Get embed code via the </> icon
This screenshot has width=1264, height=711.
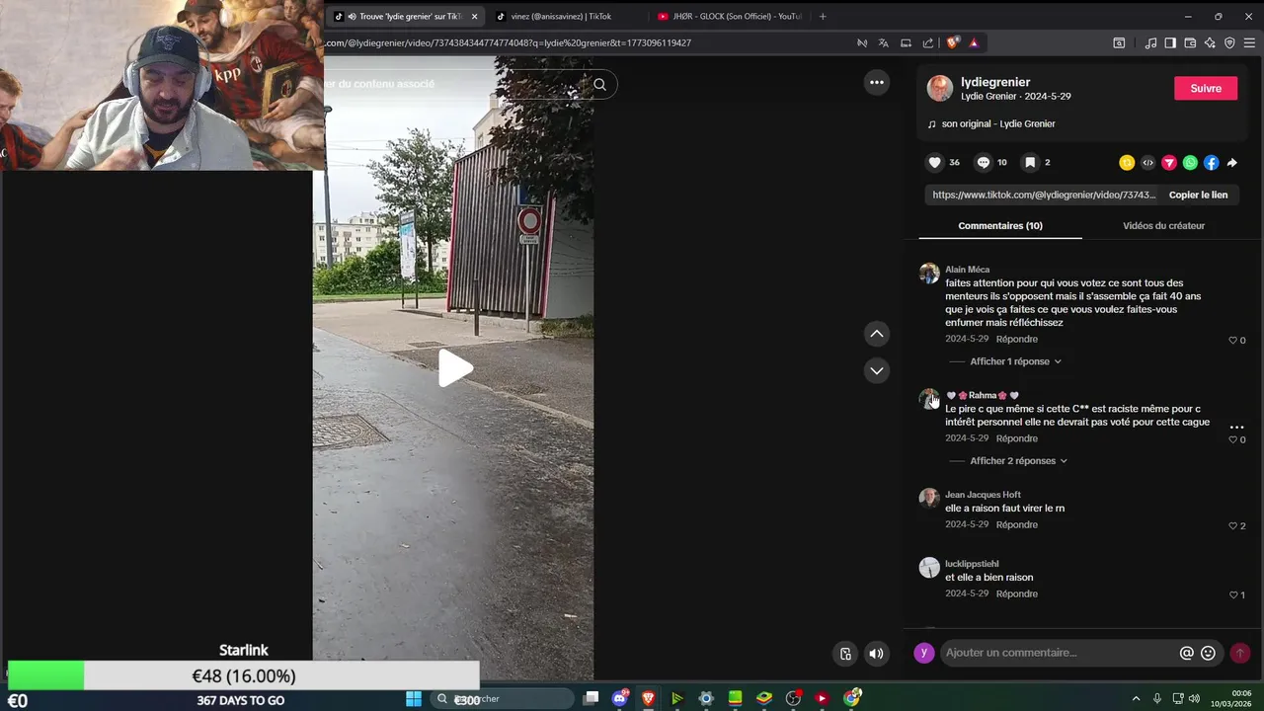[x=1147, y=163]
